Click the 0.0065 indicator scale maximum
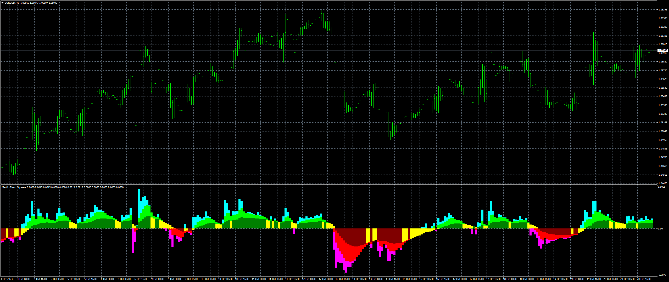Viewport: 669px width, 282px height. click(x=662, y=187)
